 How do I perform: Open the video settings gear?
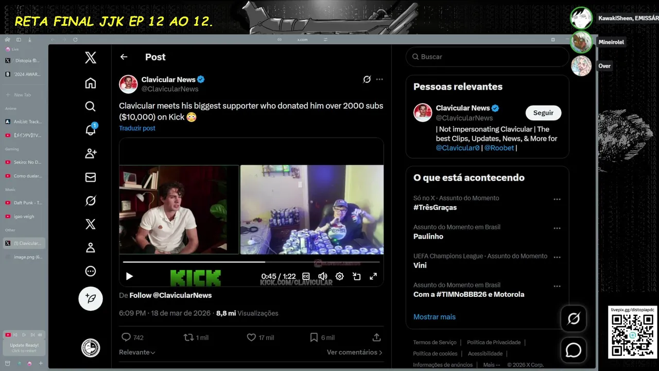click(x=339, y=277)
